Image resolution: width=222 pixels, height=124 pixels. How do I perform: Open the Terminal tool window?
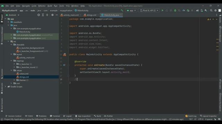(55, 116)
